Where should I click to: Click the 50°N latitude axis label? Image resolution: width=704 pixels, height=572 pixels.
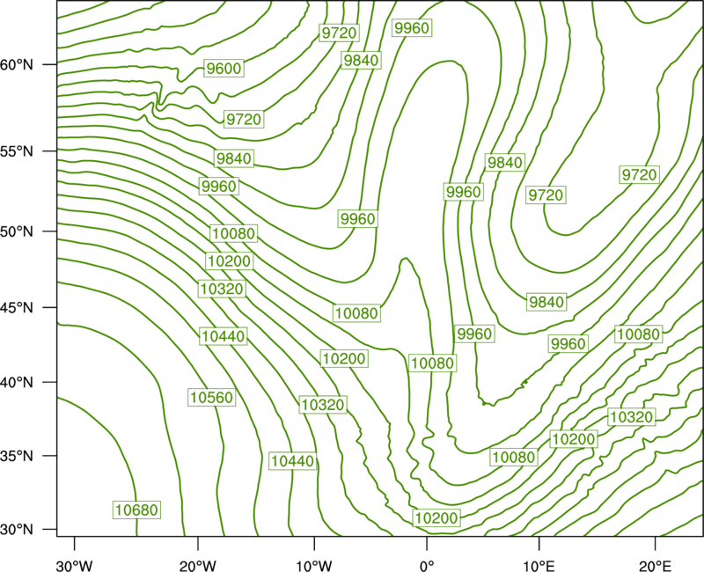[16, 231]
